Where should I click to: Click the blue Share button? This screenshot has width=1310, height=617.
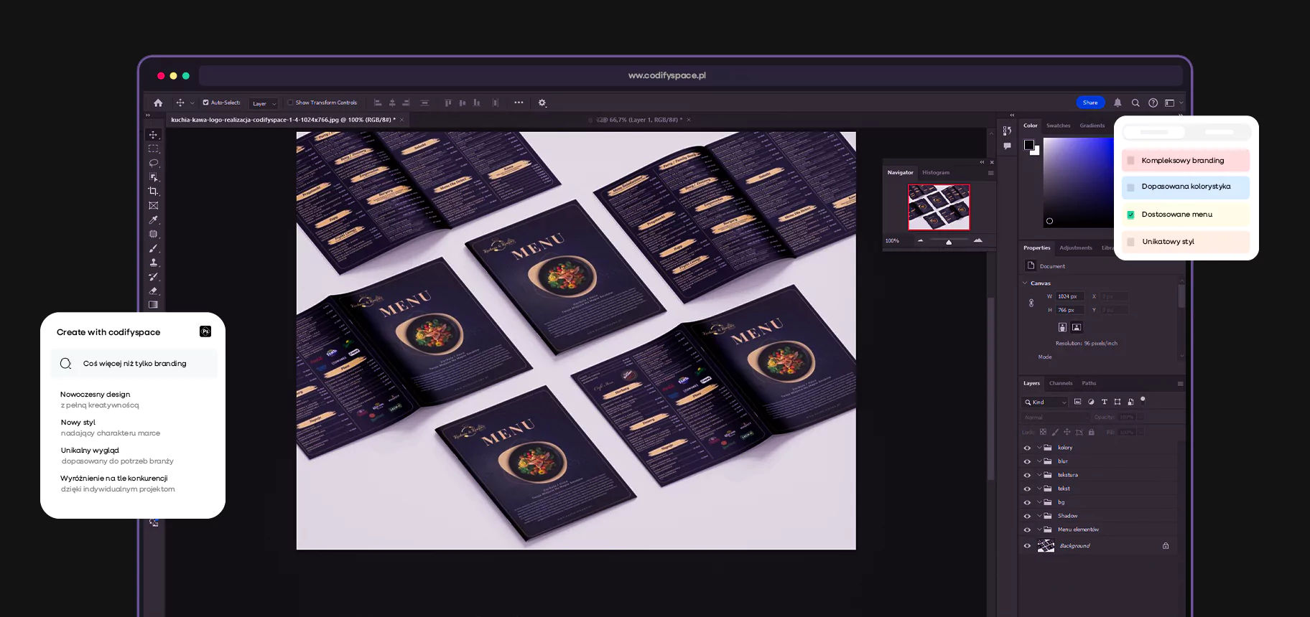point(1090,103)
